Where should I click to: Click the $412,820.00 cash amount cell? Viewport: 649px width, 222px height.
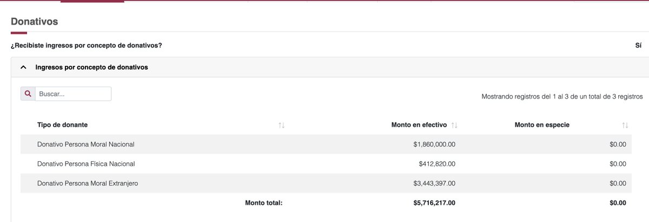tap(437, 164)
